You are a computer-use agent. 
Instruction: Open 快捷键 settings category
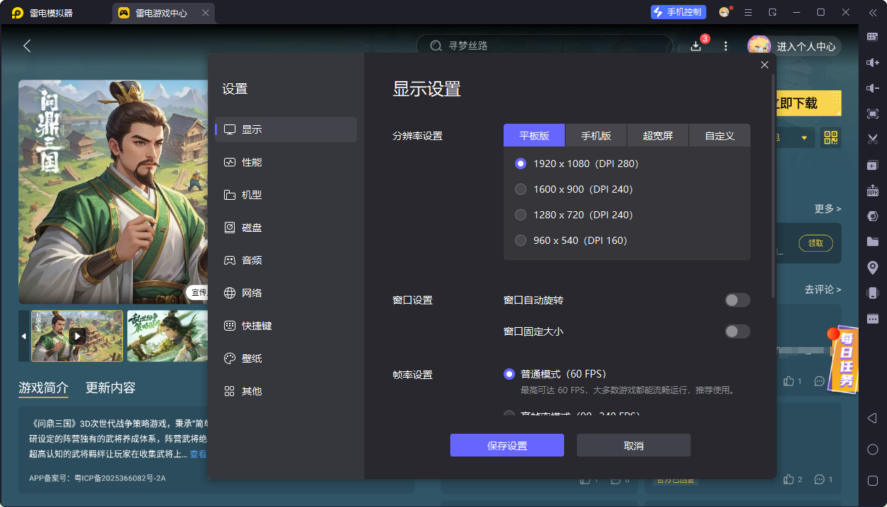coord(286,326)
